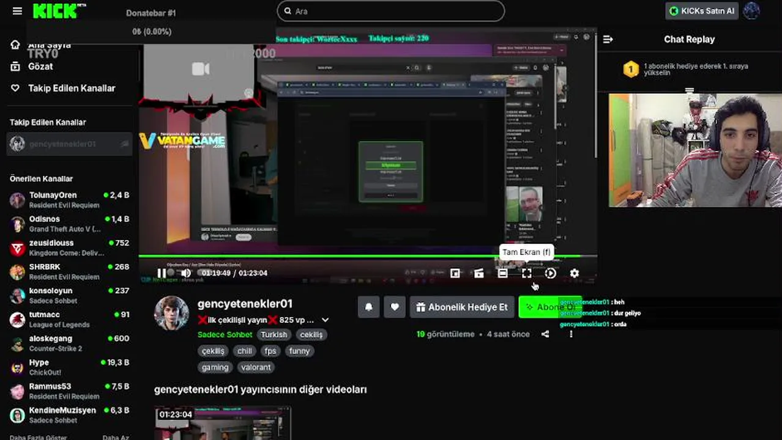Open the KendineMuzisyen recommended channel

(69, 414)
